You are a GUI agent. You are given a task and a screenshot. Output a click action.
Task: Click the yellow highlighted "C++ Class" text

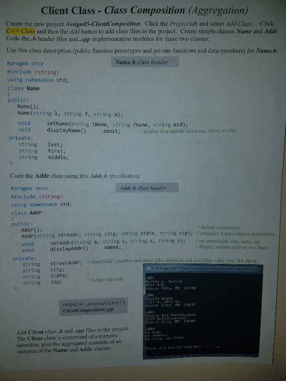[x=21, y=31]
